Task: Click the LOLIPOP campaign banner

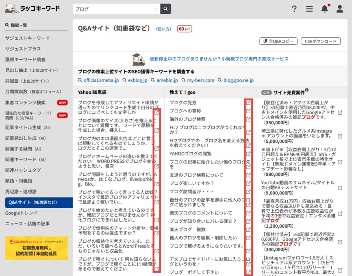Action: pos(36,248)
